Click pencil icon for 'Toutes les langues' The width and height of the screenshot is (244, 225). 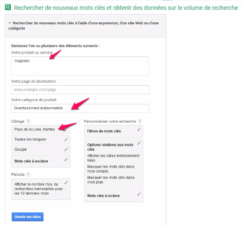click(x=66, y=139)
